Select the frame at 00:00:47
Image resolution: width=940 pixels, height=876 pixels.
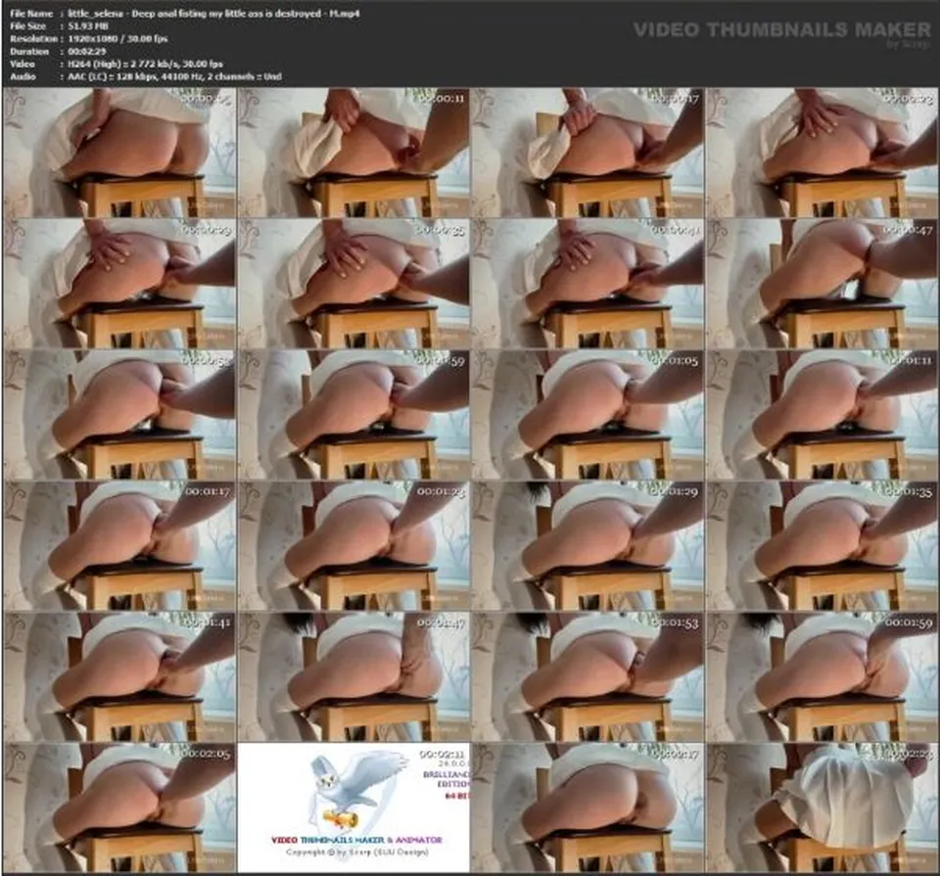(822, 284)
